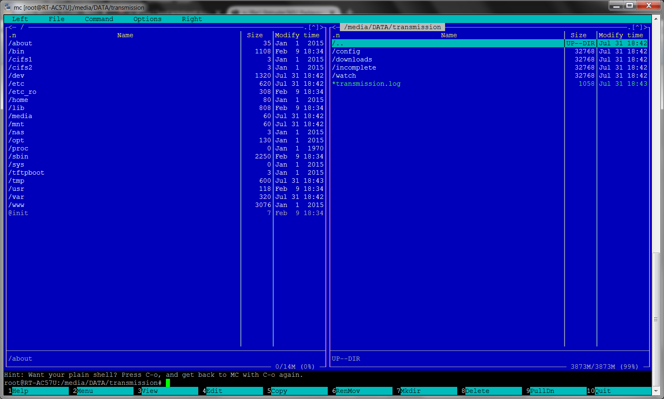Select the /tmp directory row
Screen dimensions: 664x399
[x=166, y=181]
